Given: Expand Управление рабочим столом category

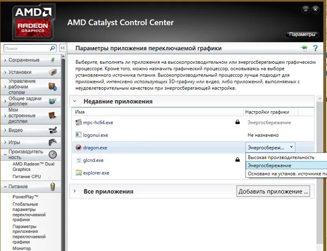Looking at the screenshot, I should point(5,87).
